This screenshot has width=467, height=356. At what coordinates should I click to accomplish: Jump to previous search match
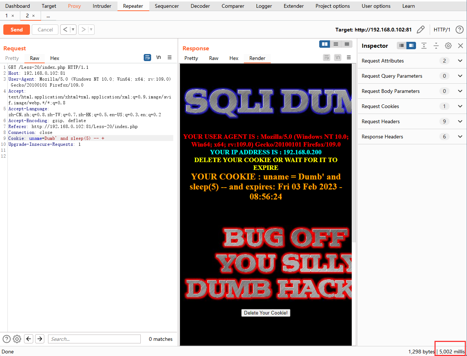pos(29,339)
